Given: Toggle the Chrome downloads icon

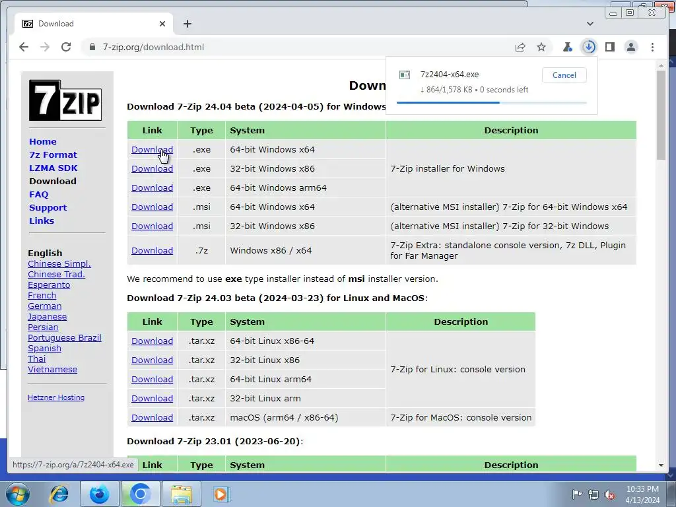Looking at the screenshot, I should pos(589,47).
